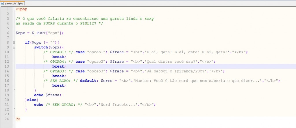The width and height of the screenshot is (296, 128).
Task: Collapse the <?php block fold marker
Action: [14, 9]
